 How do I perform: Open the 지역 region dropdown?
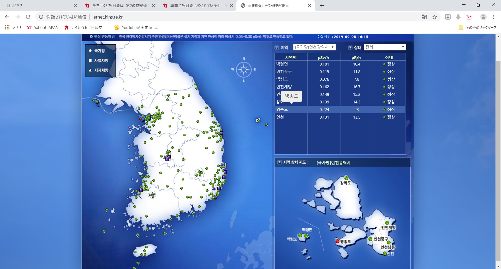point(314,47)
